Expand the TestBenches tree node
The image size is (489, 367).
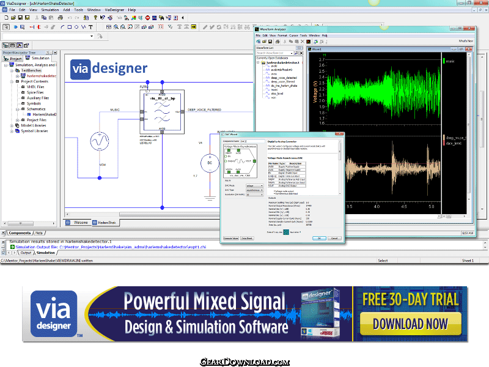tap(12, 70)
